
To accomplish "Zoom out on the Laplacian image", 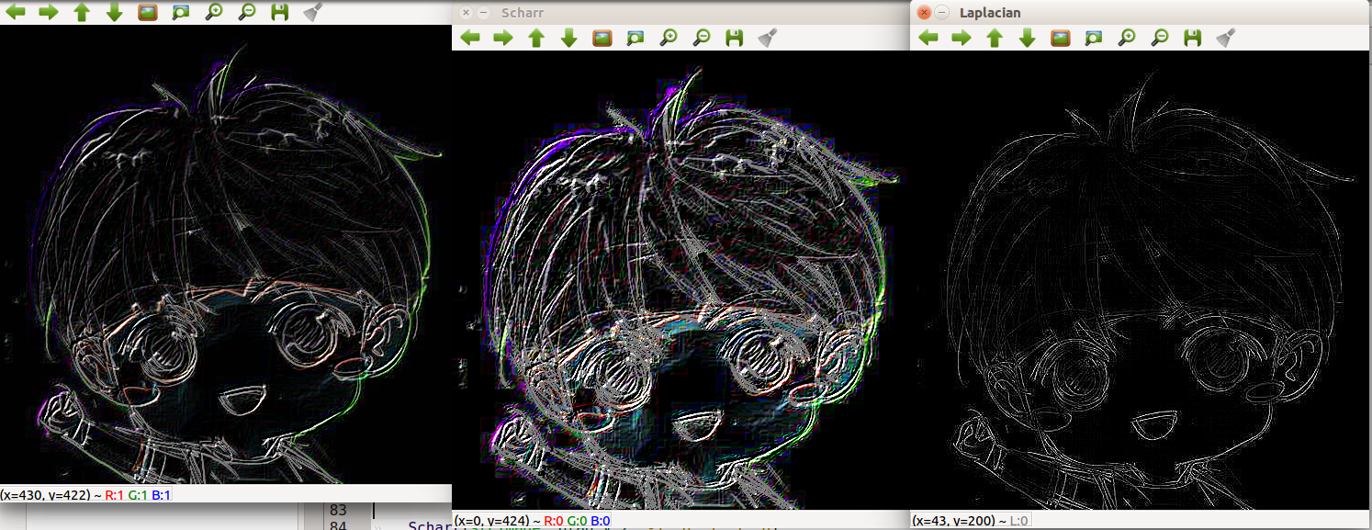I will [x=1160, y=38].
